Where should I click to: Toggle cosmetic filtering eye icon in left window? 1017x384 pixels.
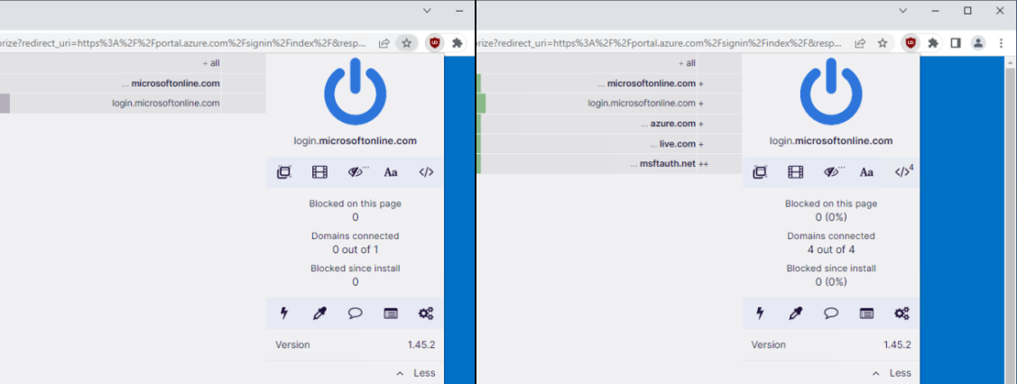[x=357, y=172]
